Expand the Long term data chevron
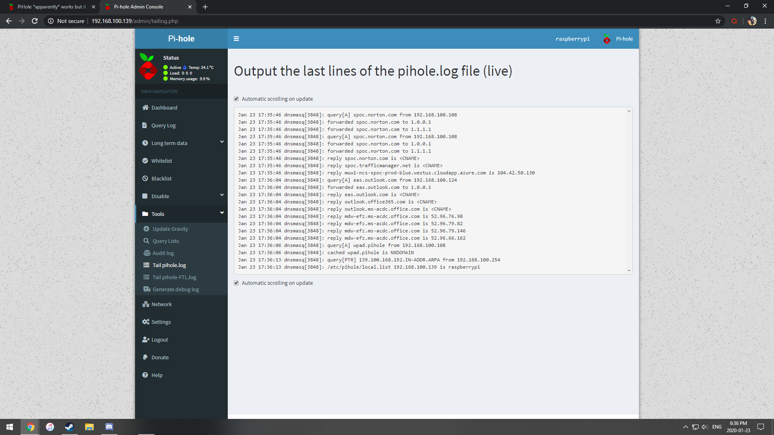This screenshot has width=774, height=435. pos(222,142)
